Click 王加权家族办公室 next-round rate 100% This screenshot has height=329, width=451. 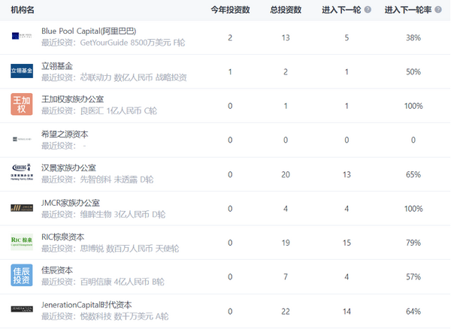(413, 106)
